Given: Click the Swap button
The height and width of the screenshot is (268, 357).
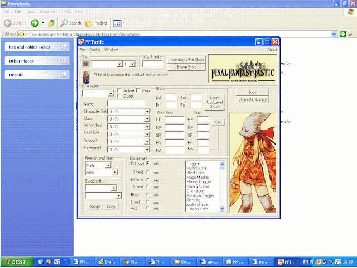Looking at the screenshot, I should [x=95, y=207].
